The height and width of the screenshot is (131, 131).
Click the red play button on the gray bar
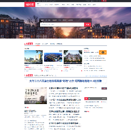pos(86,99)
